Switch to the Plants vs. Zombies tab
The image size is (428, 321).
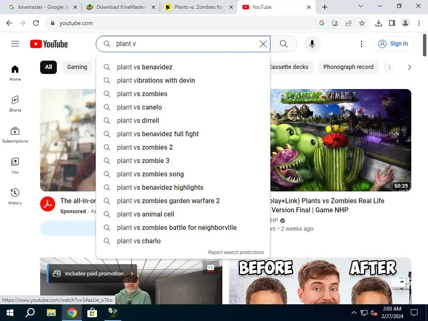[198, 7]
